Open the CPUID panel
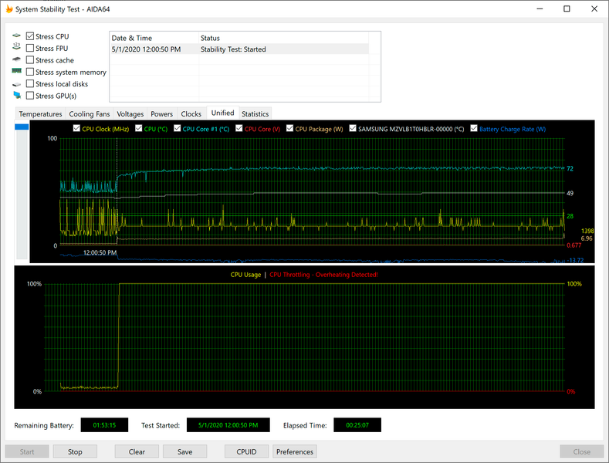The image size is (609, 463). pyautogui.click(x=246, y=451)
